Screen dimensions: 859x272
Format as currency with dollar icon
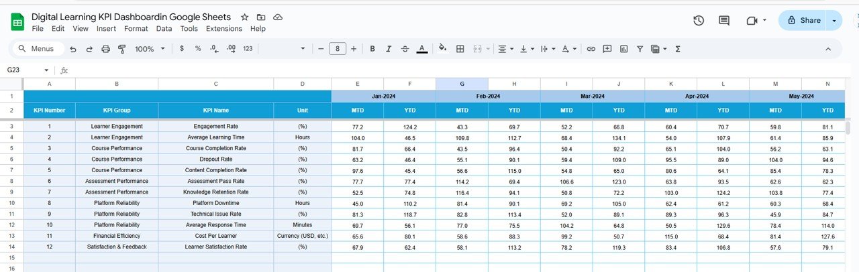(x=181, y=49)
